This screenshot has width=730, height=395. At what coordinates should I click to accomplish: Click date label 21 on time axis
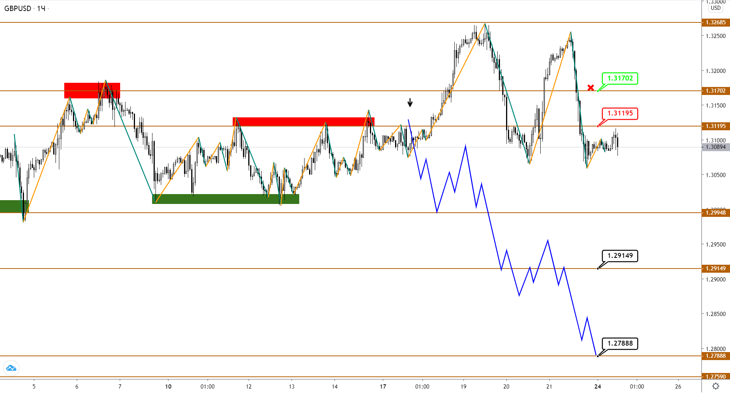549,387
